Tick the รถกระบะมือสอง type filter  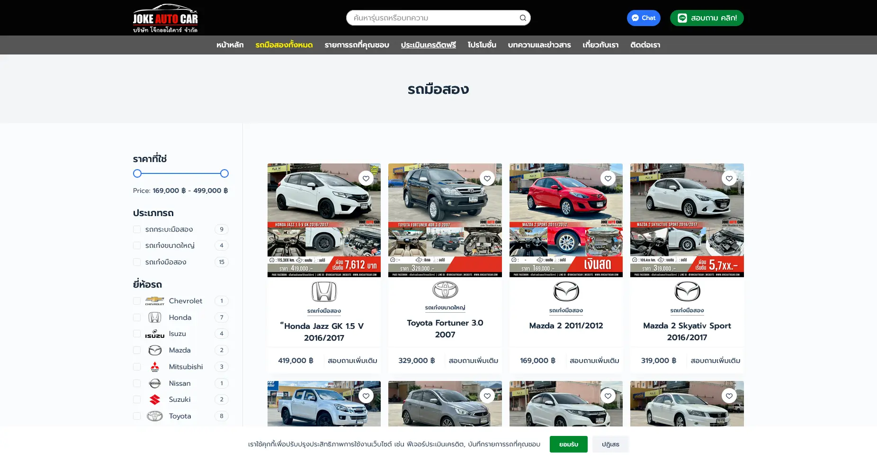click(137, 229)
